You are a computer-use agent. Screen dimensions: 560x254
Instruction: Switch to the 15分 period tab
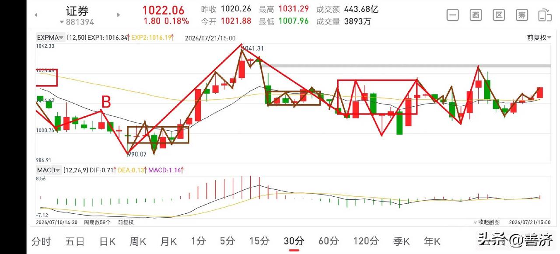pos(259,241)
